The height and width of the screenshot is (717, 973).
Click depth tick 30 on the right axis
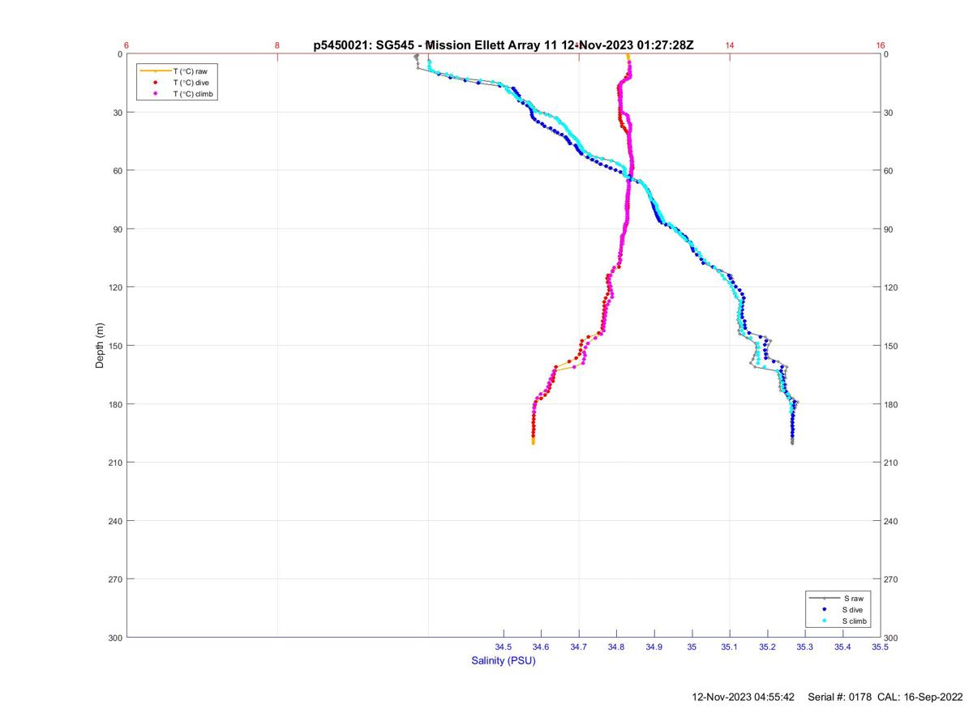(x=889, y=113)
